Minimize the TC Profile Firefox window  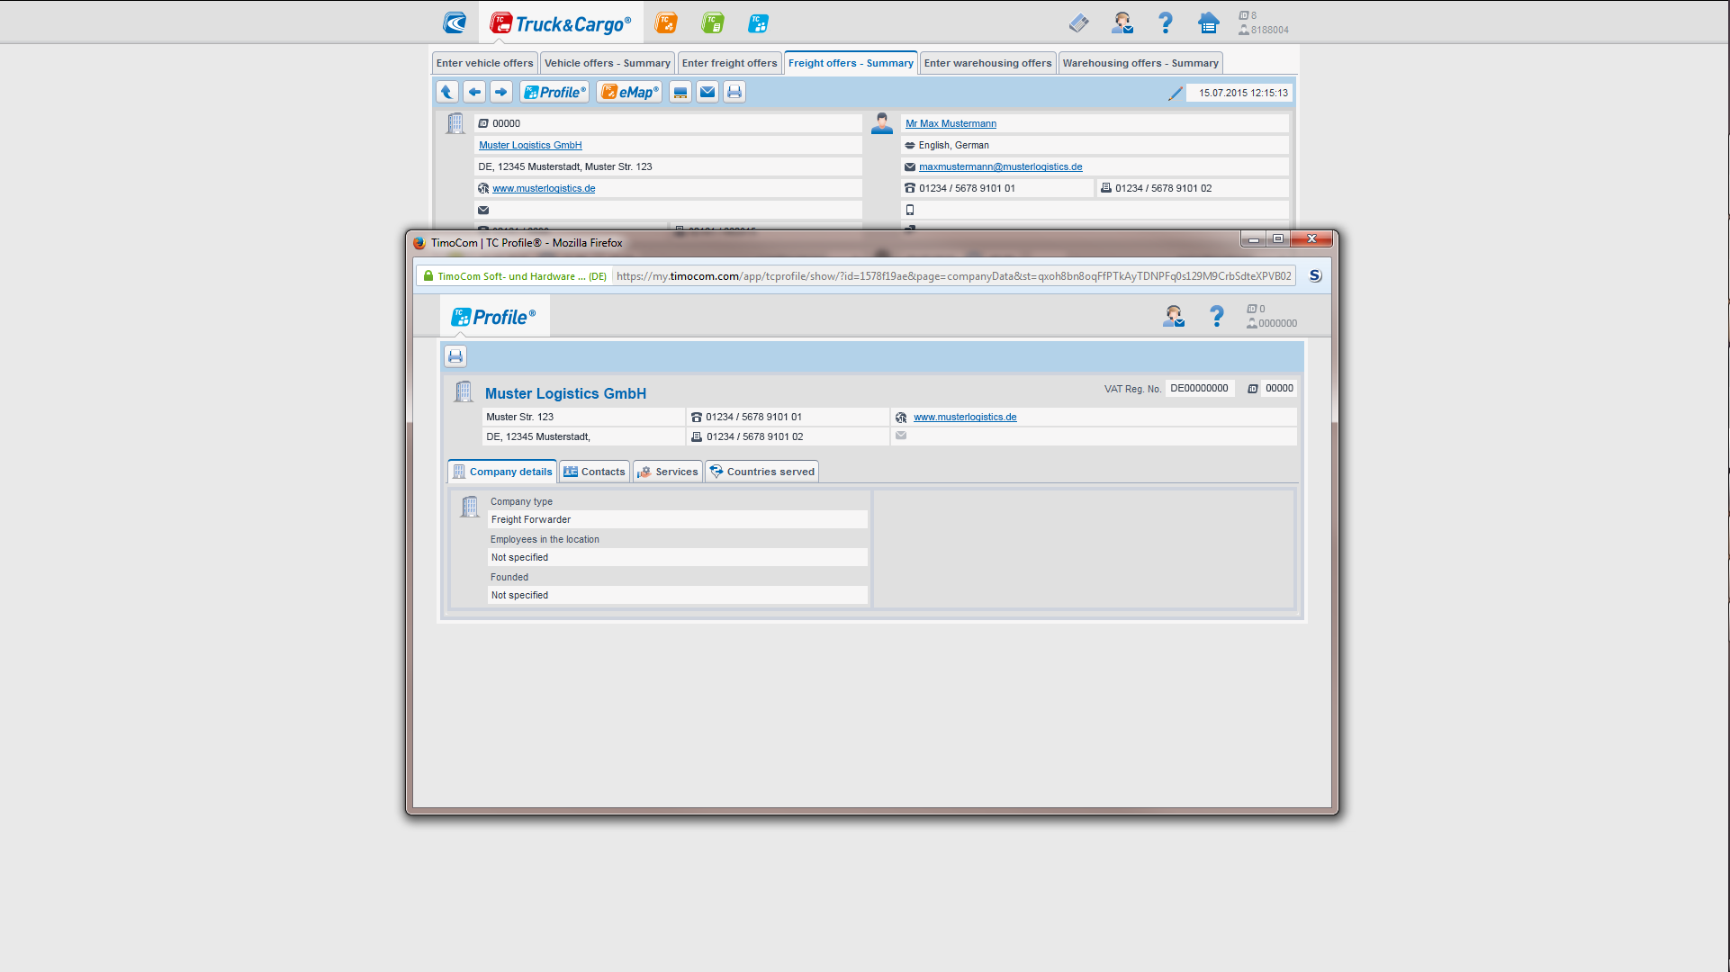[x=1253, y=238]
